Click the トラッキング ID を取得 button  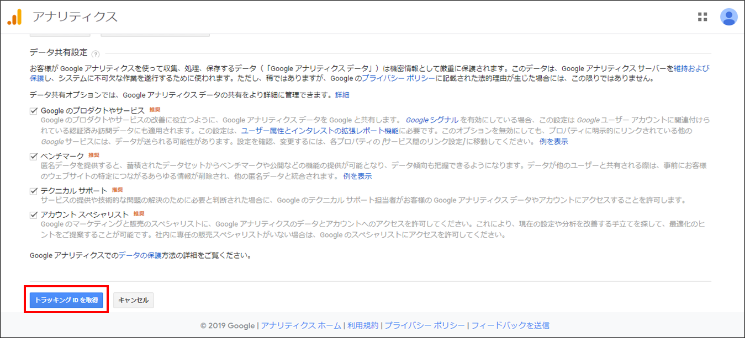point(66,300)
